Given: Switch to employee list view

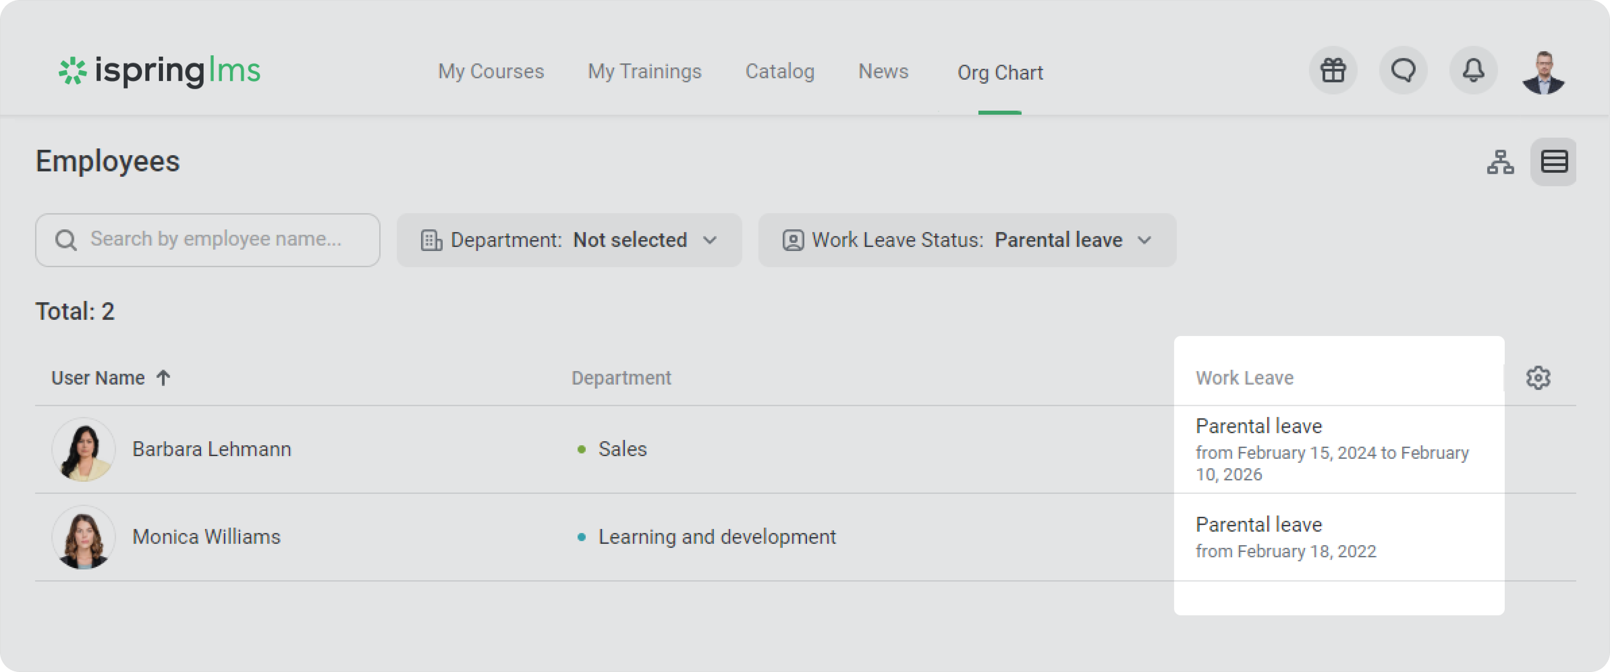Looking at the screenshot, I should (1554, 162).
